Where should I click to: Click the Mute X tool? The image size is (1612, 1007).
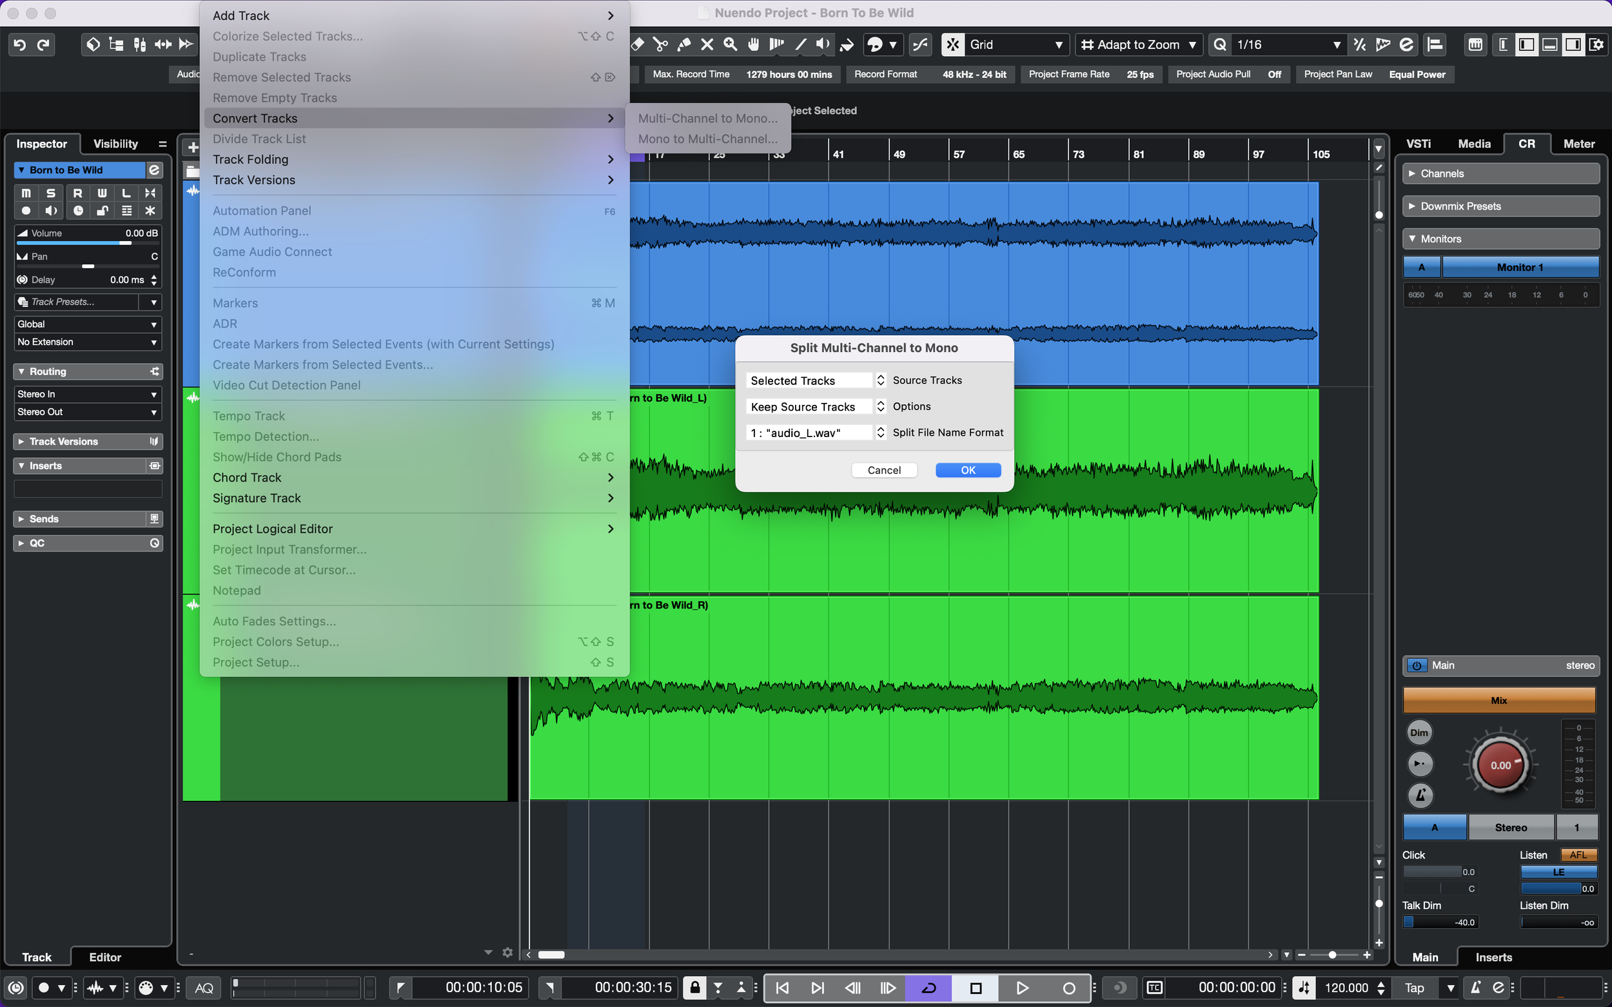(x=707, y=44)
